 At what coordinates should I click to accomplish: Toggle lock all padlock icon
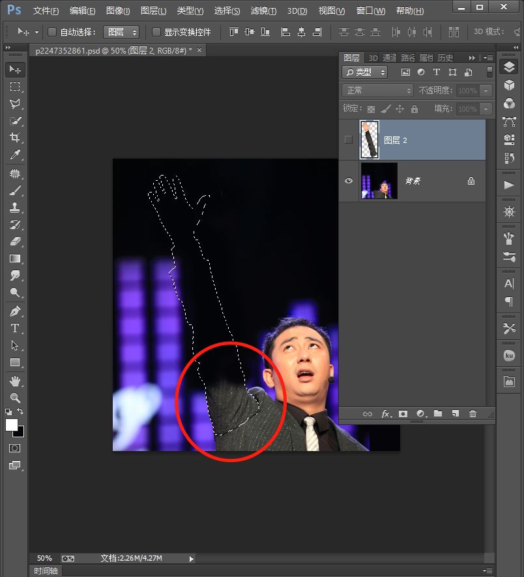(415, 108)
